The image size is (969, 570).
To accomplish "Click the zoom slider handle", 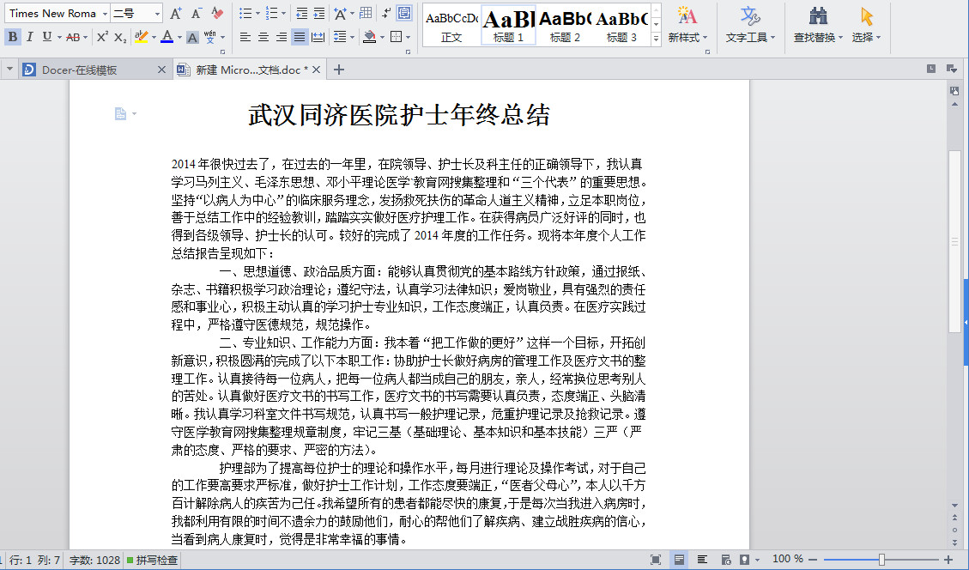I will click(x=881, y=560).
